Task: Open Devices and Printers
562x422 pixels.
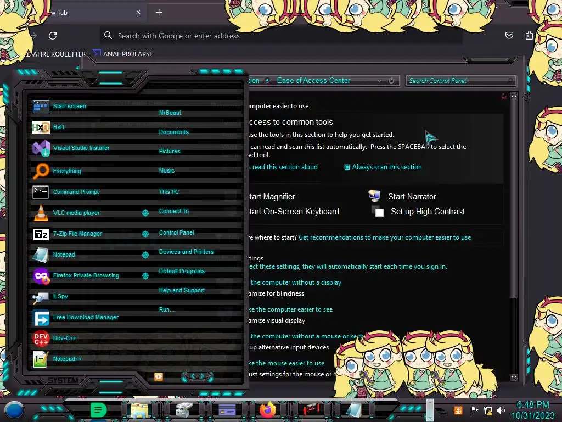Action: 187,252
